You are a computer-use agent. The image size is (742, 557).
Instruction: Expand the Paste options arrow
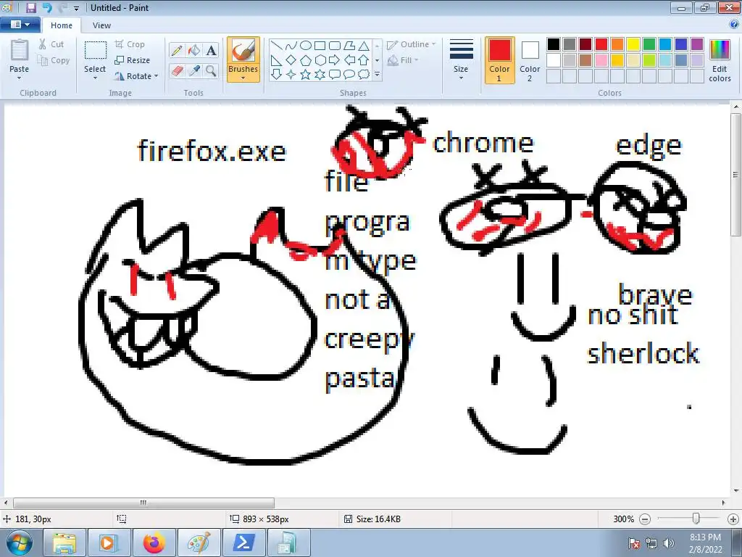coord(19,78)
